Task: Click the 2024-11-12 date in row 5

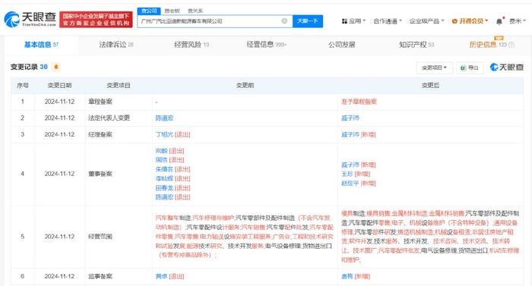Action: [59, 237]
